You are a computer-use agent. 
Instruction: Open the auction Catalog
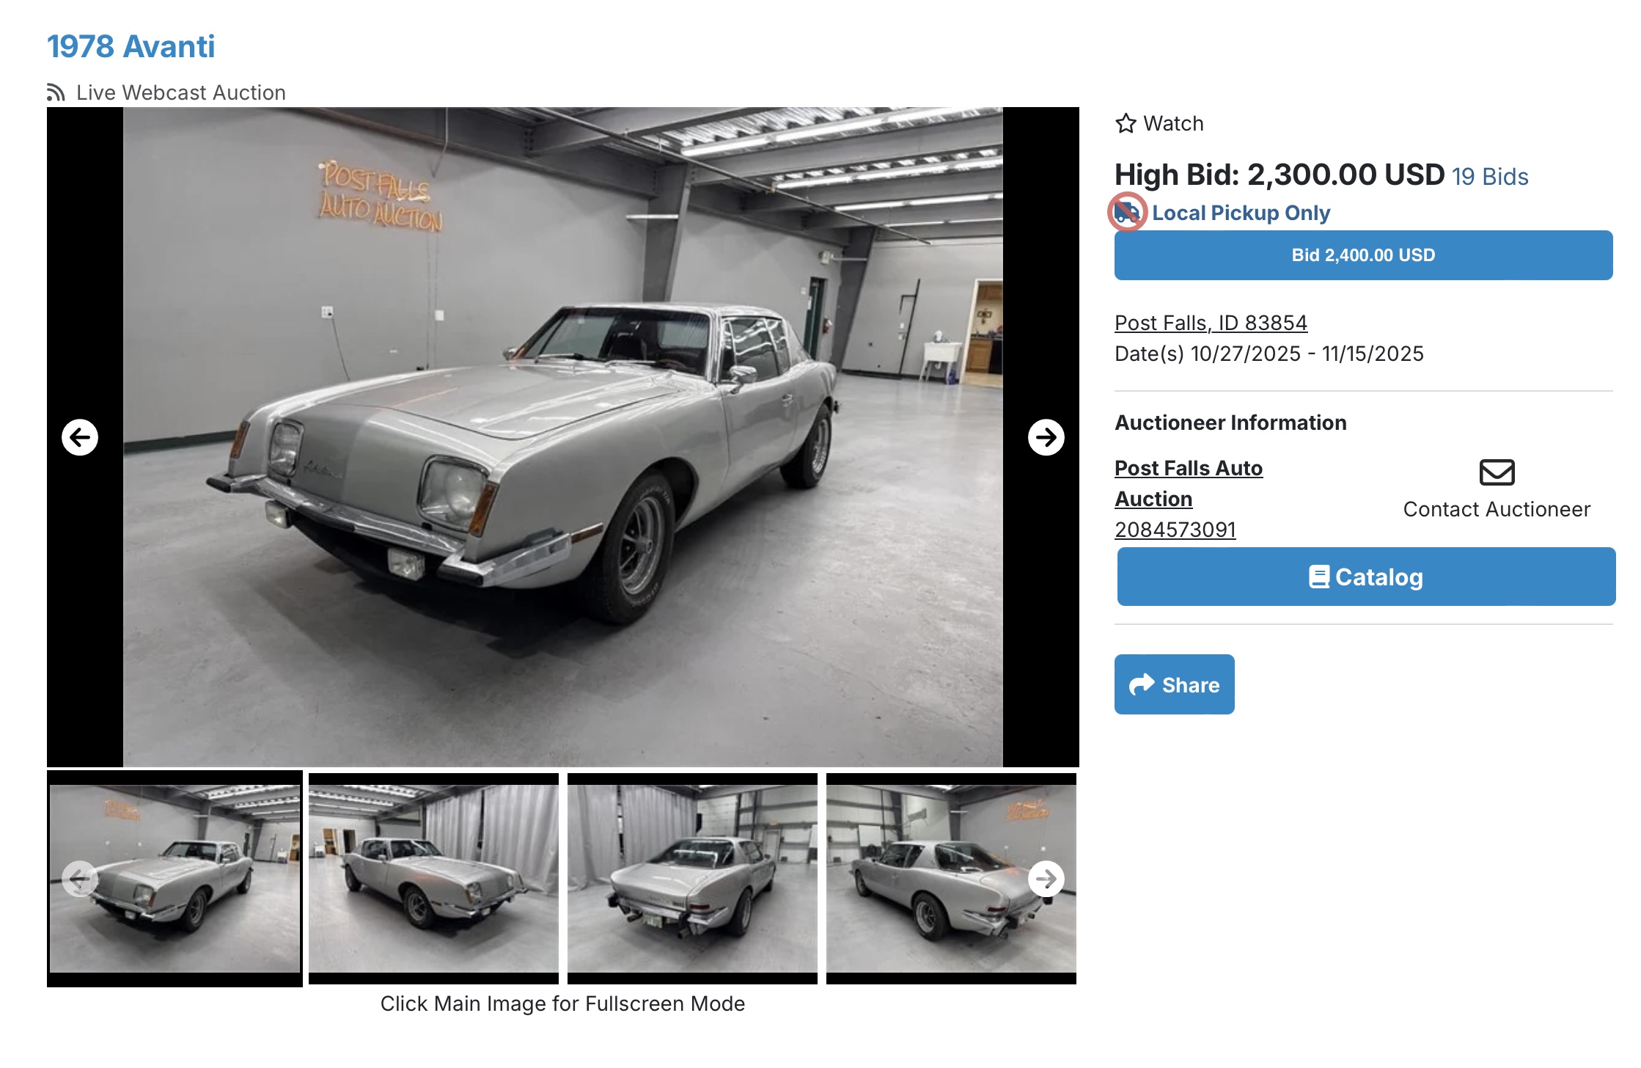coord(1366,577)
